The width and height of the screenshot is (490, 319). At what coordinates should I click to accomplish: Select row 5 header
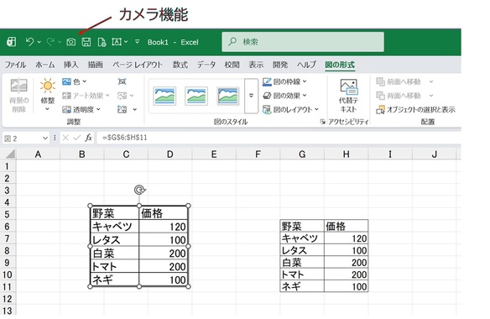(8, 214)
